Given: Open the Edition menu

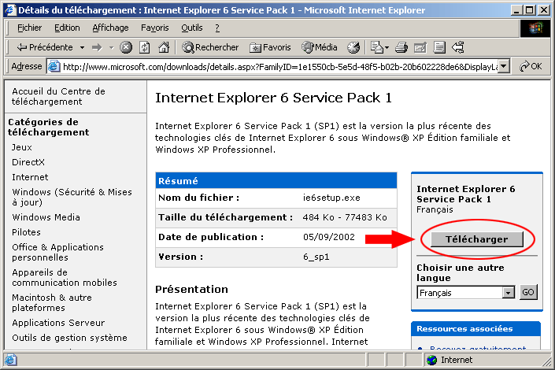Looking at the screenshot, I should [x=67, y=28].
